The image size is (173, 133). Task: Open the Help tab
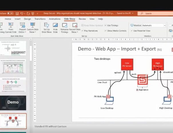(x=100, y=19)
